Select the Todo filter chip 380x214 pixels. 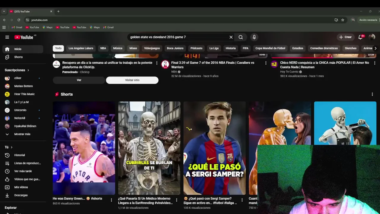pos(58,48)
